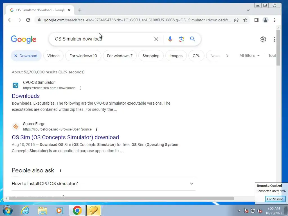
Task: Open People also ask options menu
Action: (60, 170)
